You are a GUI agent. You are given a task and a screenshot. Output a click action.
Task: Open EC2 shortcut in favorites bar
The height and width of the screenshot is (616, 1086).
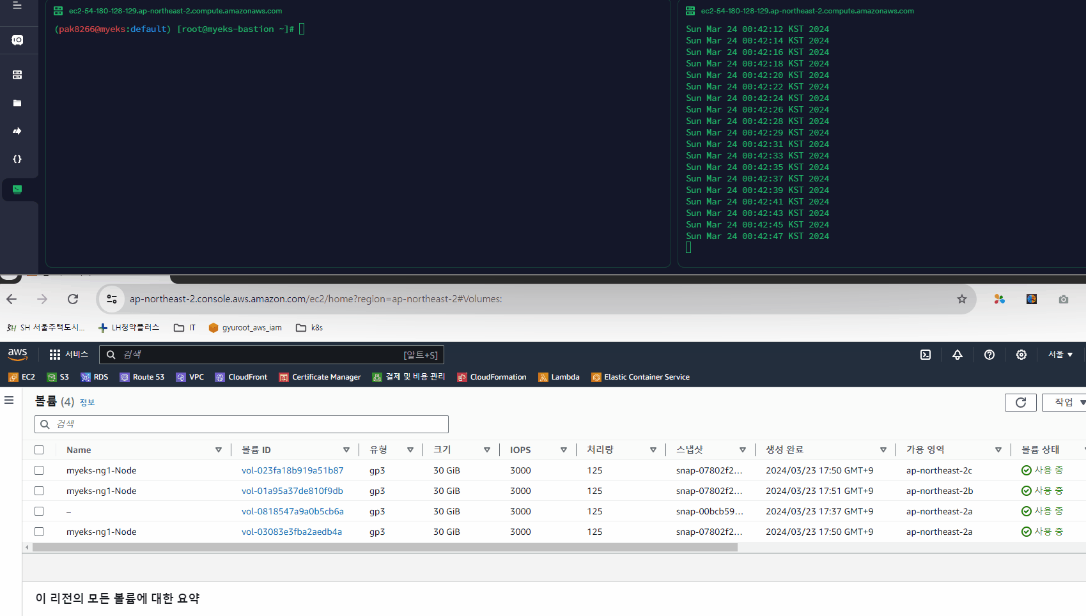[x=22, y=377]
